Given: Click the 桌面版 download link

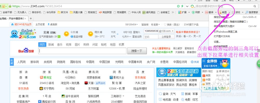Looking at the screenshot, I should (53, 24).
